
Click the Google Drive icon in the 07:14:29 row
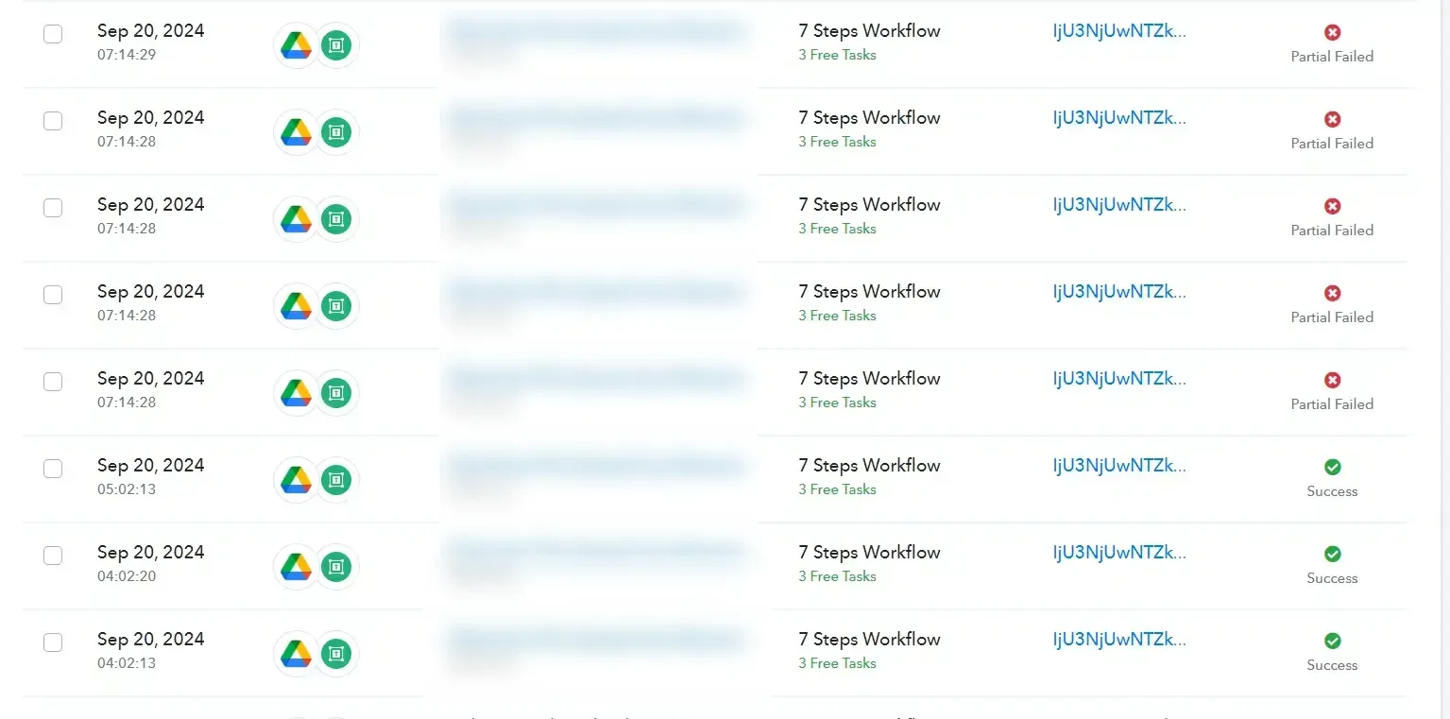[297, 45]
